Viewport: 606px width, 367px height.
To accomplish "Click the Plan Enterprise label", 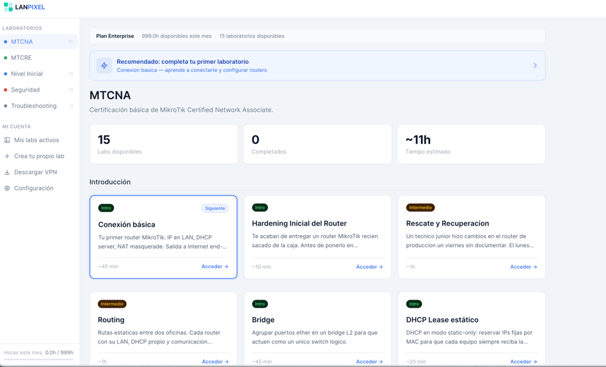I will tap(114, 36).
